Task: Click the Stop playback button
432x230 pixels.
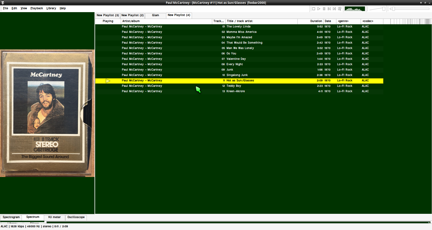Action: tap(314, 9)
